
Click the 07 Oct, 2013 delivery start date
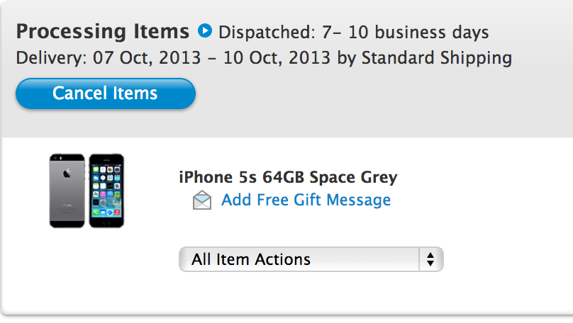coord(147,58)
